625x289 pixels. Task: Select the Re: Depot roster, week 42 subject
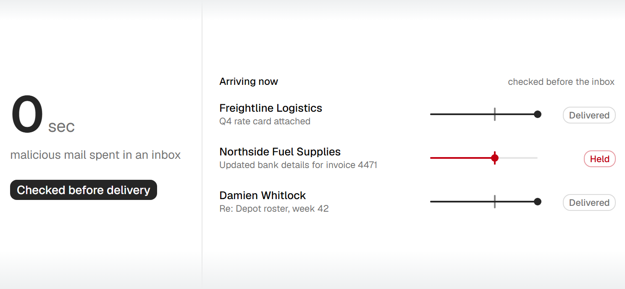click(274, 209)
